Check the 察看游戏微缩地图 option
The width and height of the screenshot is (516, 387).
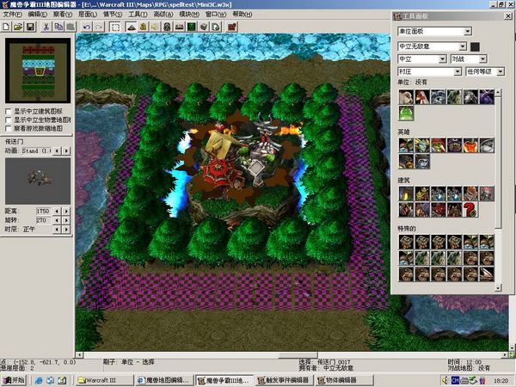tap(9, 128)
